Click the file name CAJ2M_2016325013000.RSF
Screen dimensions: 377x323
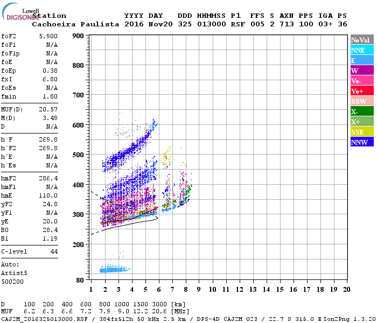[x=44, y=319]
